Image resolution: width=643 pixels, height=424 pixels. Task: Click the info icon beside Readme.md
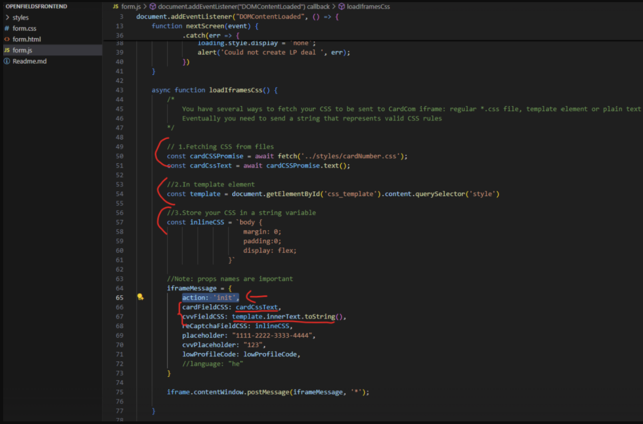click(x=7, y=61)
